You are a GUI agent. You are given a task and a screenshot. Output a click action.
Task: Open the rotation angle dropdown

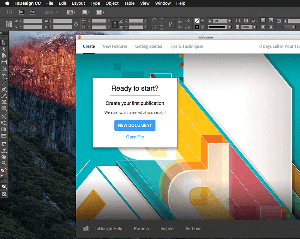[146, 21]
